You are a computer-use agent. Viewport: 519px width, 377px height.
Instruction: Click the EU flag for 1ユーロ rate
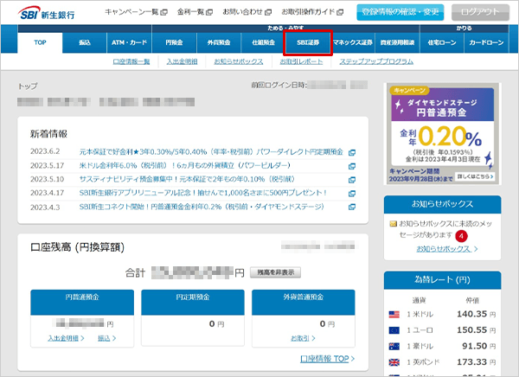[394, 329]
